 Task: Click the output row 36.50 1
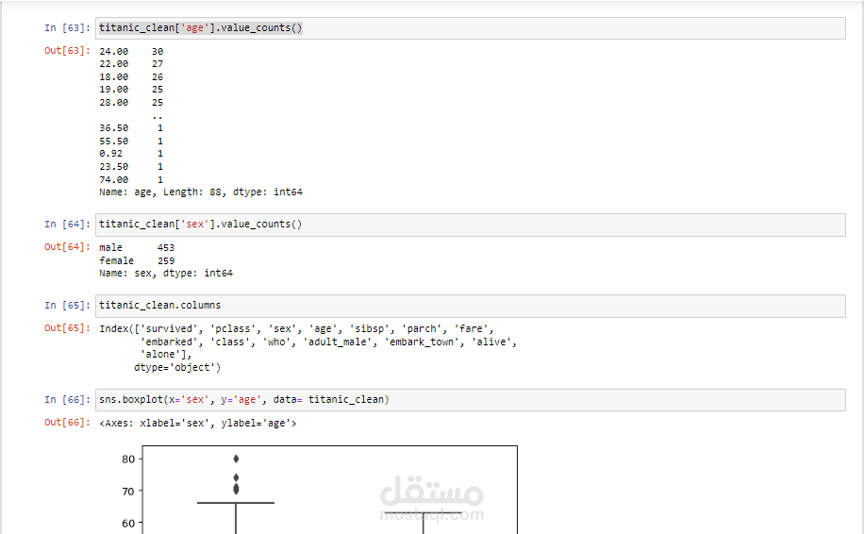[131, 128]
